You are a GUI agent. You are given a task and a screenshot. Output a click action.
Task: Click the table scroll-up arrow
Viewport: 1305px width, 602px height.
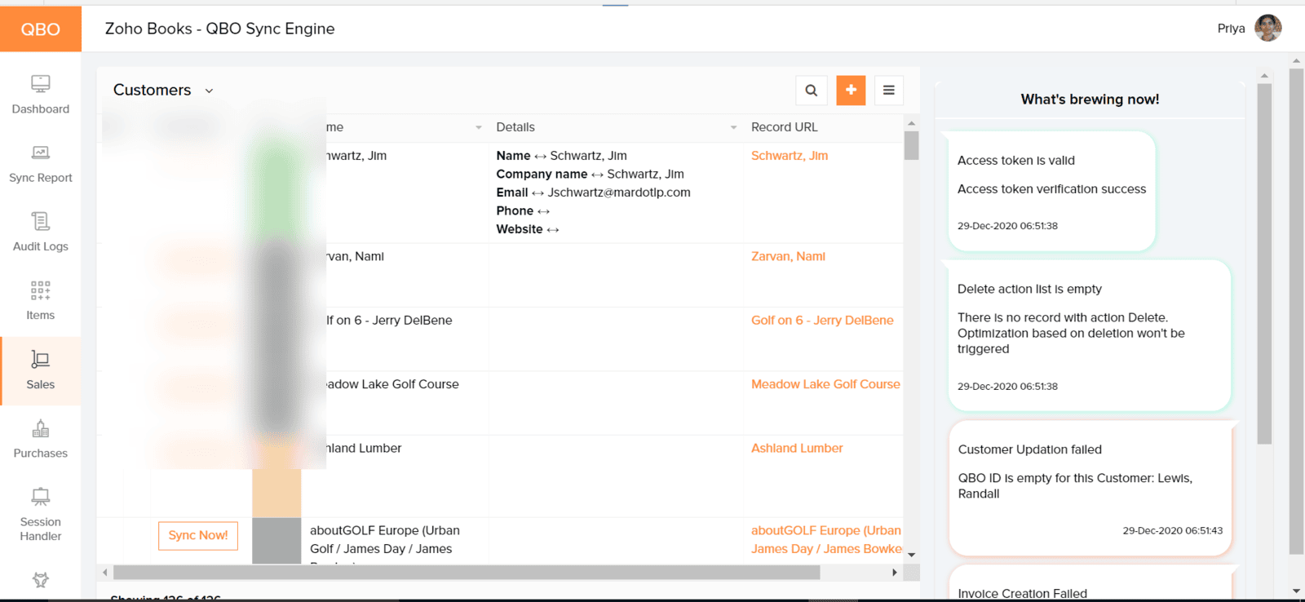tap(911, 123)
